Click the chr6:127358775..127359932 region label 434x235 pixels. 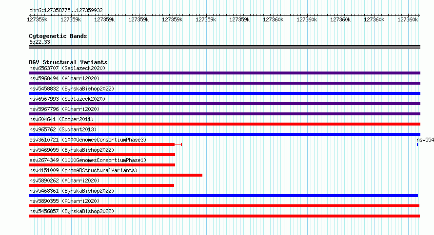click(x=66, y=10)
